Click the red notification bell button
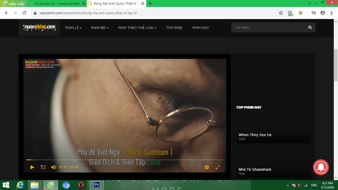Viewport: 338px width, 190px height. click(321, 167)
